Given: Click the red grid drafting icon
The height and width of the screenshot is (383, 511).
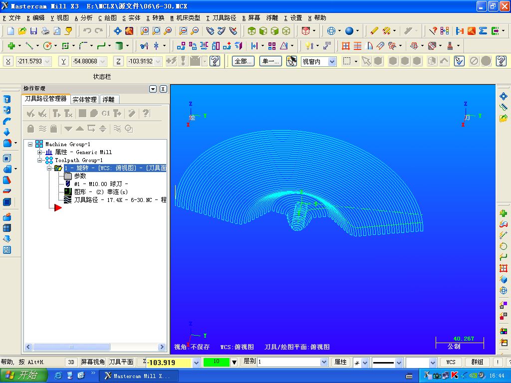Looking at the screenshot, I should tap(345, 46).
